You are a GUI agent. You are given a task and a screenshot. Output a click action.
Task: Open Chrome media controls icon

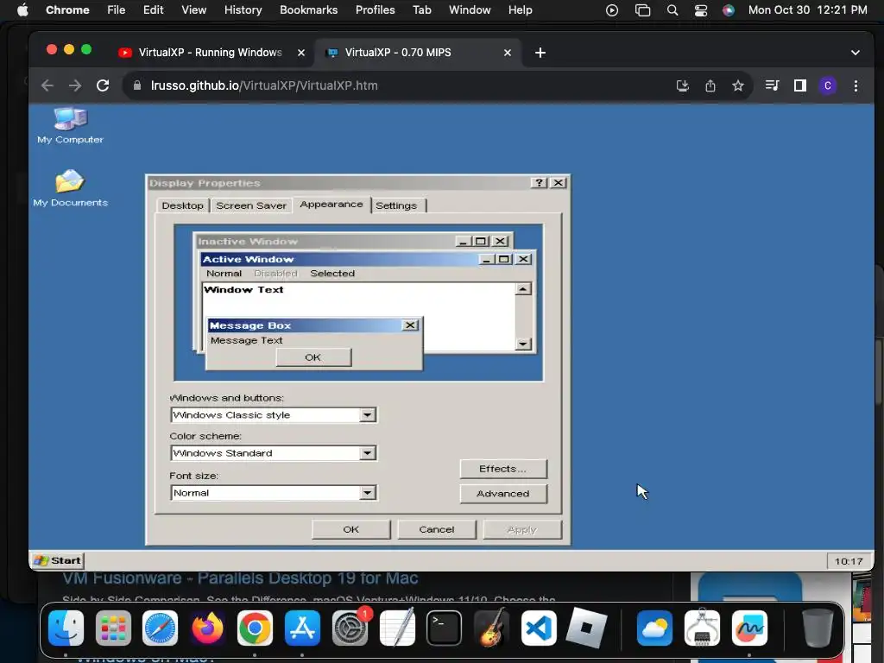(x=772, y=85)
